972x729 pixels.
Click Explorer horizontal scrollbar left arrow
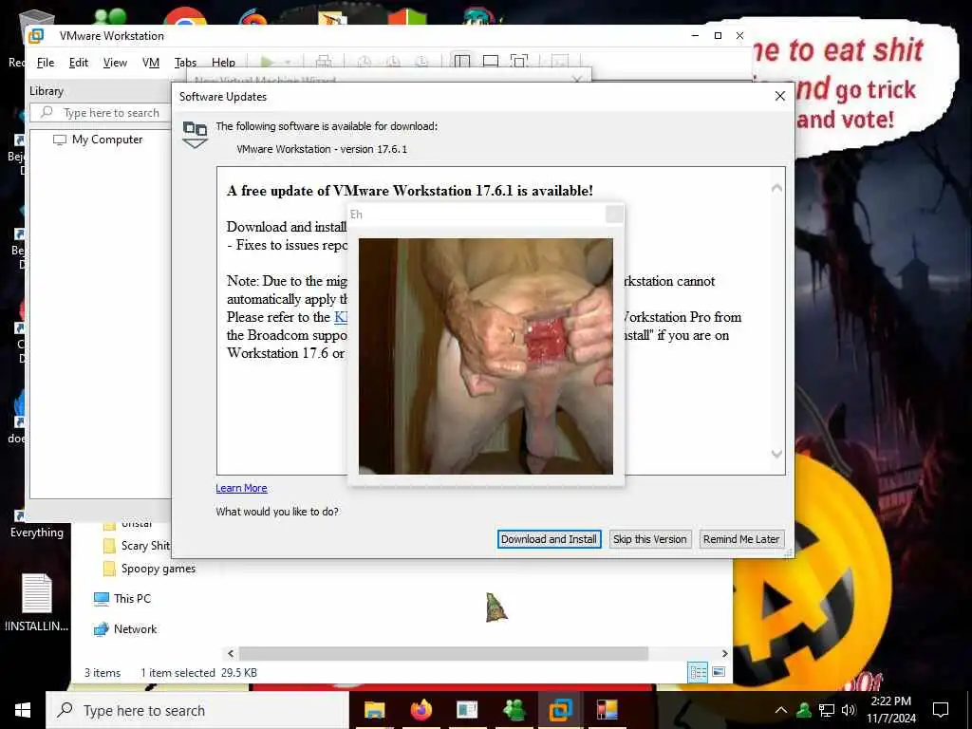pos(231,653)
